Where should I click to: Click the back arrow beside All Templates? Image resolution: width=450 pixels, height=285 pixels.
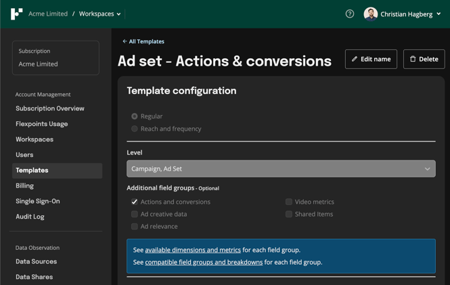click(125, 41)
